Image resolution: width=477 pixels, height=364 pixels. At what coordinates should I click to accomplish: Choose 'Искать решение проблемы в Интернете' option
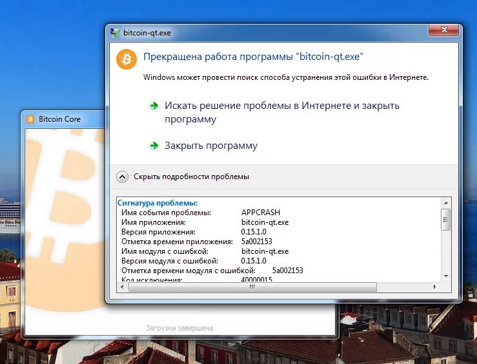[281, 112]
